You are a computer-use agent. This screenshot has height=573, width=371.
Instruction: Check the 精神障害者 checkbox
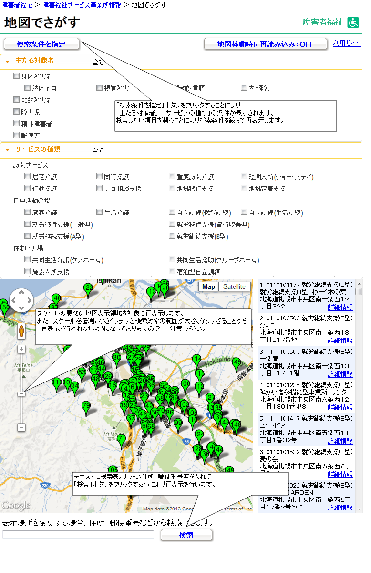17,123
